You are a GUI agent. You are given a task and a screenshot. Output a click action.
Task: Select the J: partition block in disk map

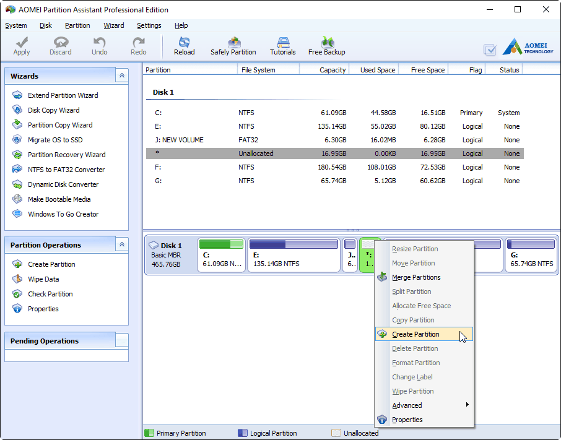point(350,255)
